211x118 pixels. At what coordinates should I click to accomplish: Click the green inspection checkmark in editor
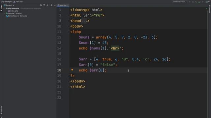click(207, 9)
